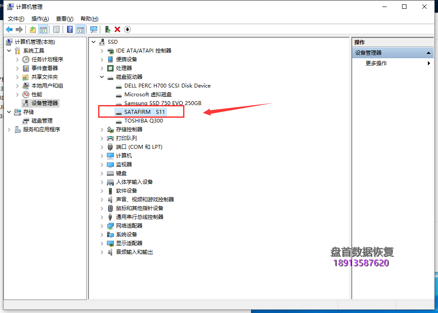Select 设备管理器 in left tree
Image resolution: width=438 pixels, height=313 pixels.
coord(44,103)
